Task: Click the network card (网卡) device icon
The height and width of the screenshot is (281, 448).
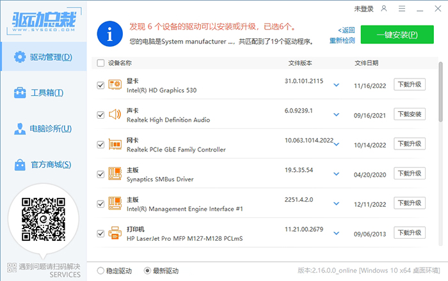Action: pos(115,144)
